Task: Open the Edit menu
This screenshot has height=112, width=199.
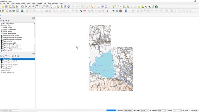Action: 4,3
